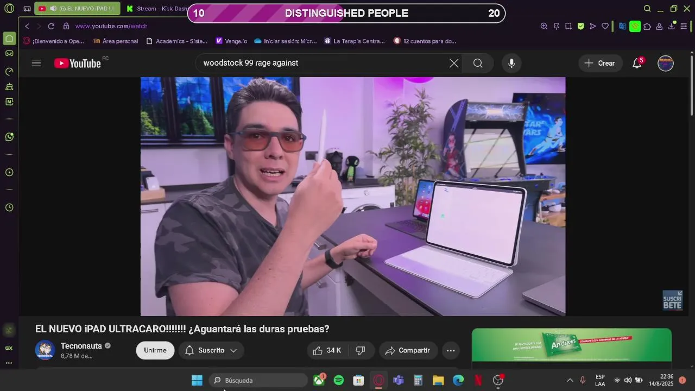Take a snapshot with the capture icon
This screenshot has height=391, width=695.
(568, 26)
